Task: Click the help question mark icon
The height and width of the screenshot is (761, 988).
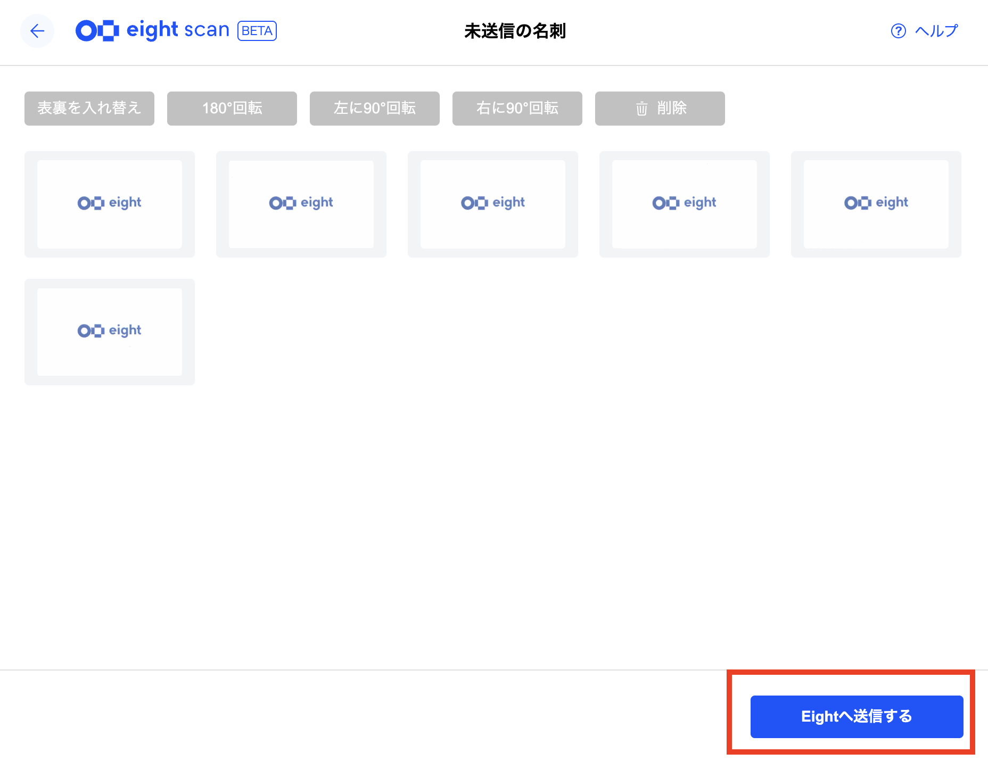Action: (898, 31)
